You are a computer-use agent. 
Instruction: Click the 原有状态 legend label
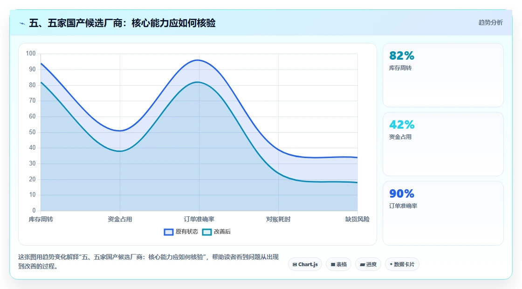187,232
